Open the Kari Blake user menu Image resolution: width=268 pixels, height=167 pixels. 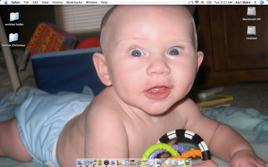click(x=243, y=3)
